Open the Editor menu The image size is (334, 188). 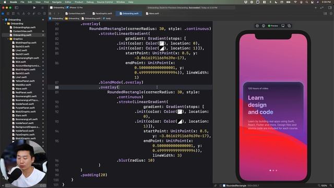[68, 2]
